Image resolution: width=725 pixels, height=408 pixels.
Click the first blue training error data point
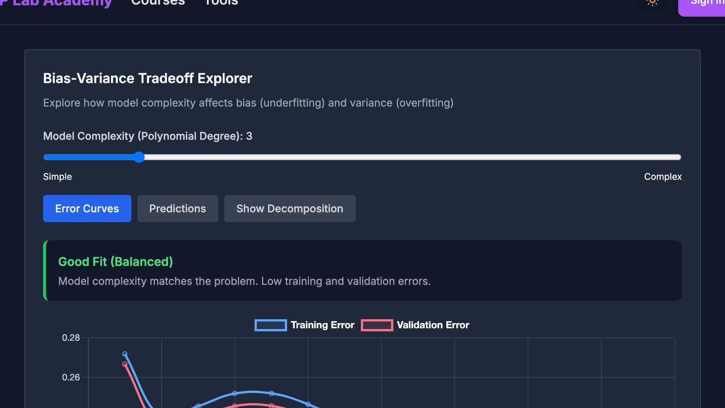(125, 354)
